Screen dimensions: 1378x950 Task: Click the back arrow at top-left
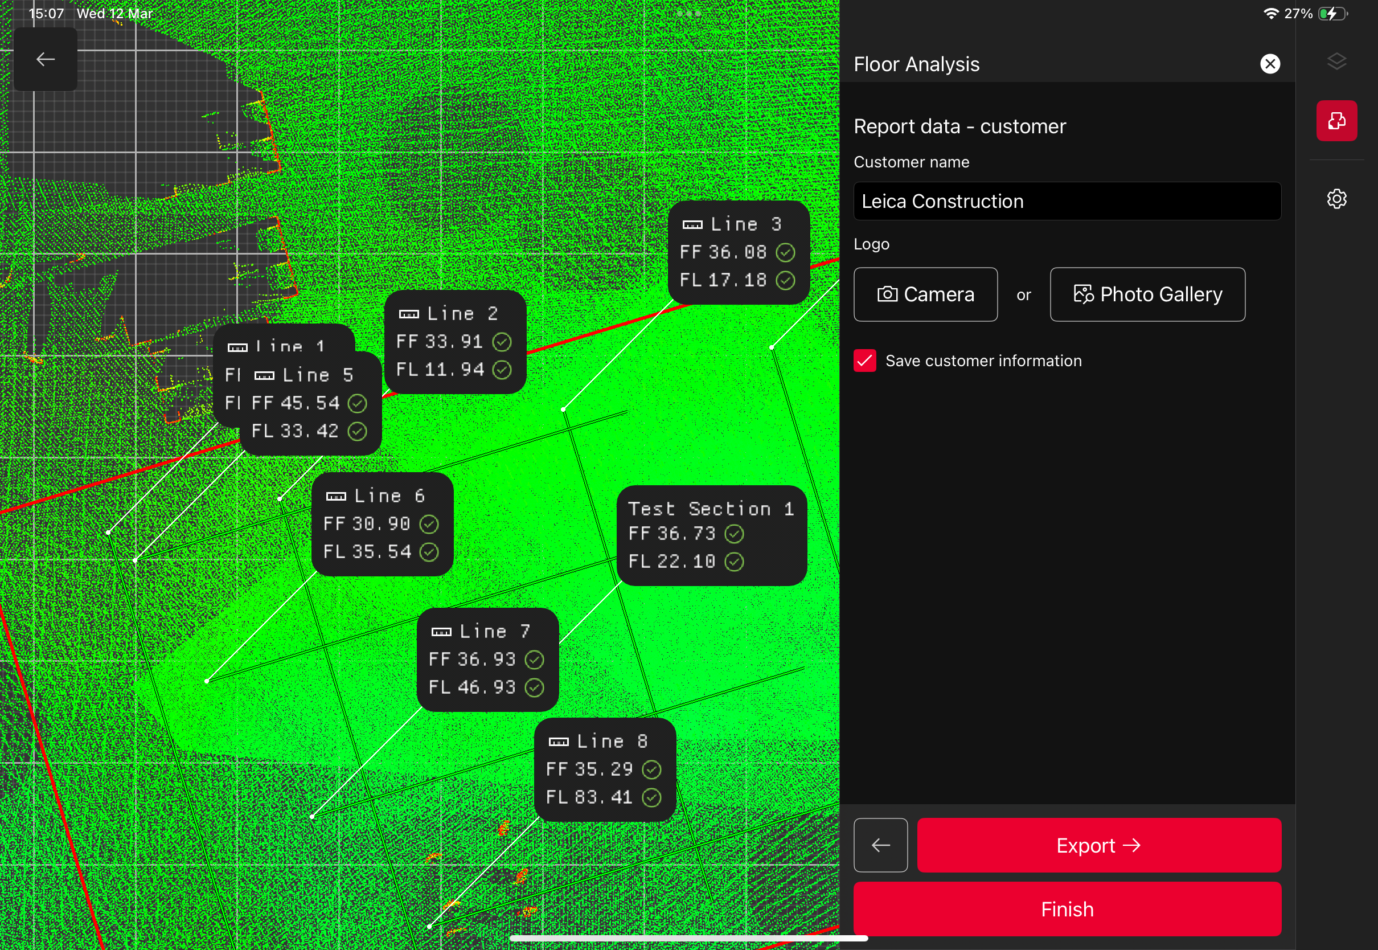tap(45, 59)
